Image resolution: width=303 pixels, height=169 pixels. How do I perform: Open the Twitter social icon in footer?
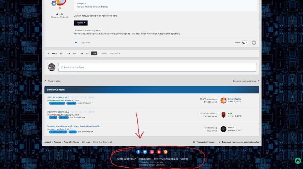coord(145,152)
